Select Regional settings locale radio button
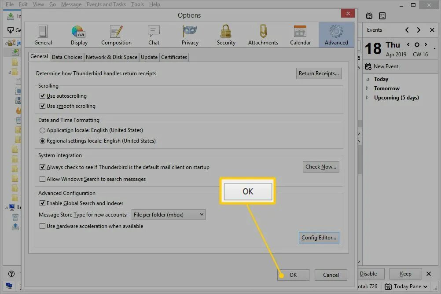 (42, 141)
